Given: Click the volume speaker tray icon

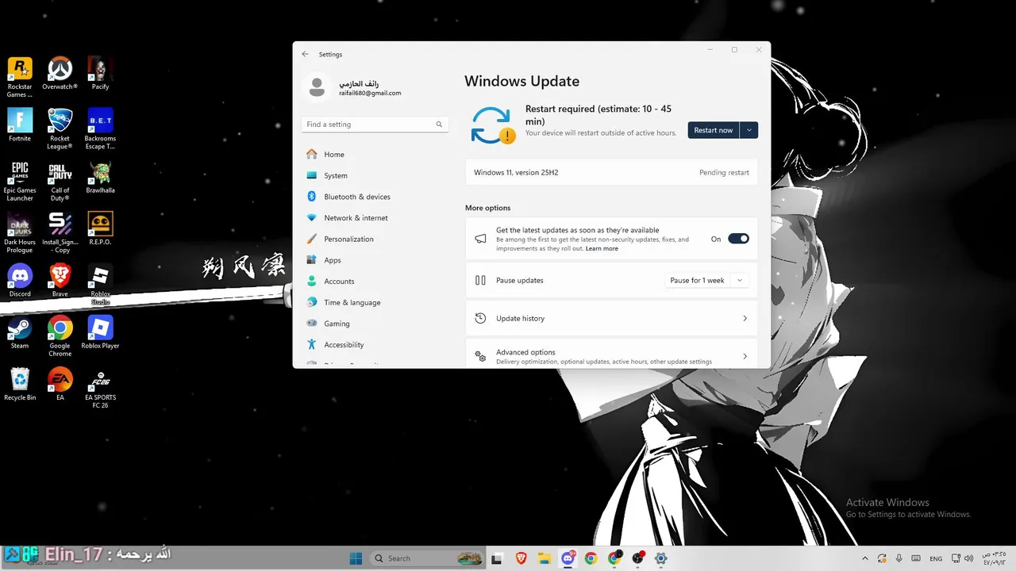Looking at the screenshot, I should (x=970, y=558).
